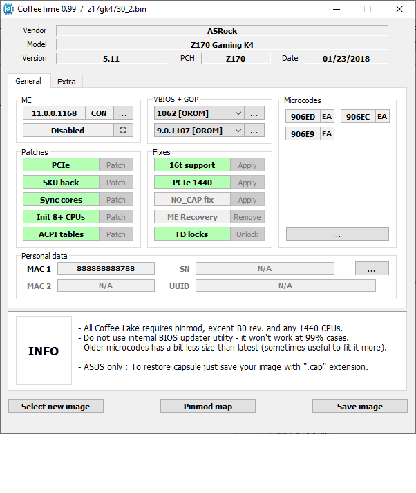The height and width of the screenshot is (493, 416).
Task: Click the SN N/A field
Action: [x=265, y=268]
